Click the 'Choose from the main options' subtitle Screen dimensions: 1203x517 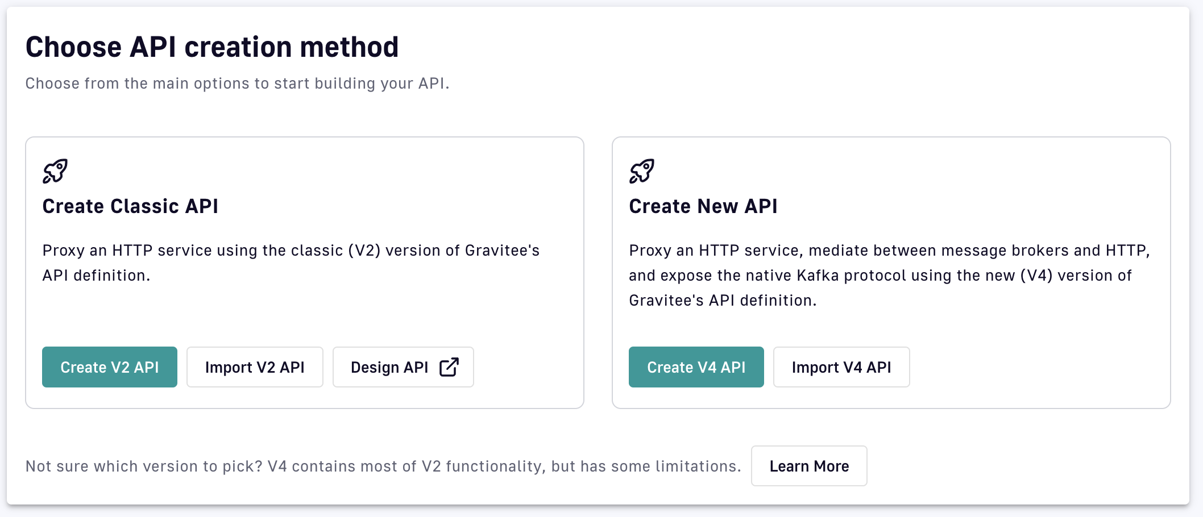coord(237,84)
